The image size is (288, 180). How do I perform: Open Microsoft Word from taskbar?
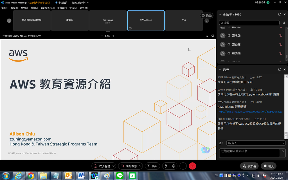81,176
